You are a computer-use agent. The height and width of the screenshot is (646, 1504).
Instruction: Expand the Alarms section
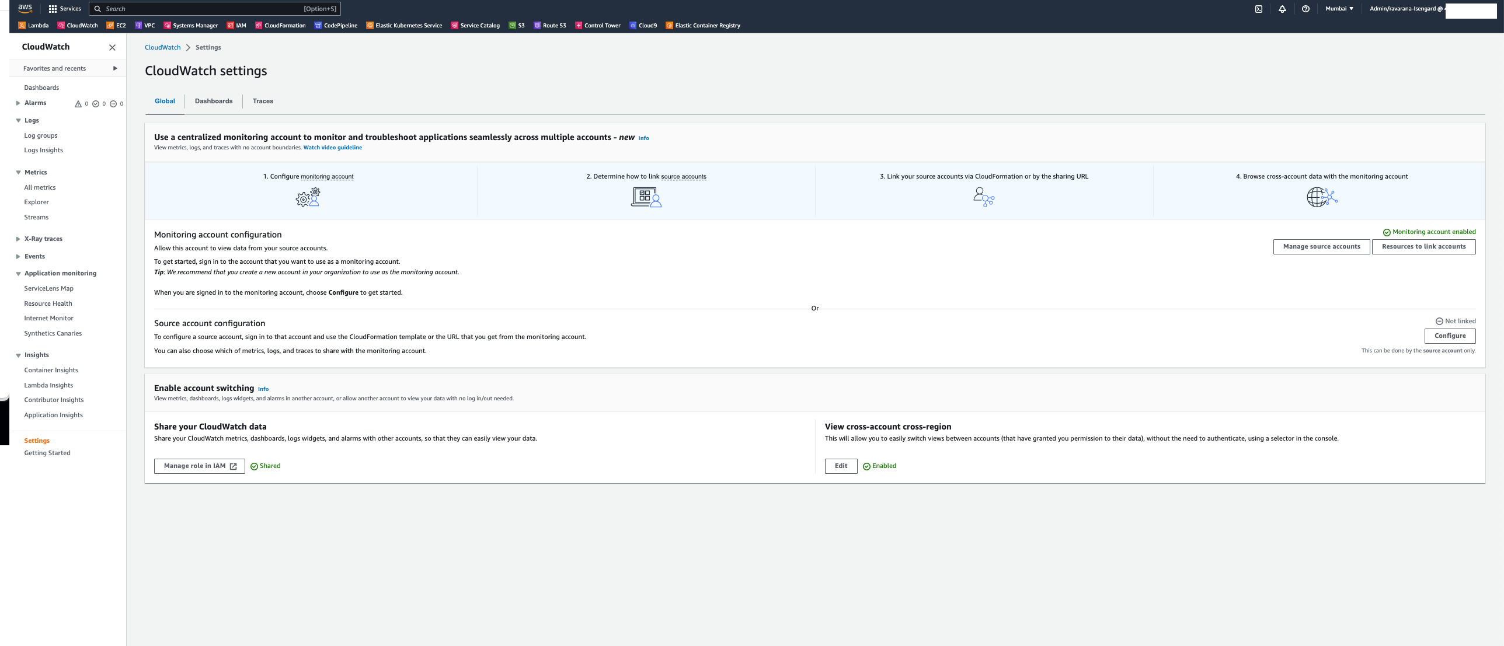point(18,103)
